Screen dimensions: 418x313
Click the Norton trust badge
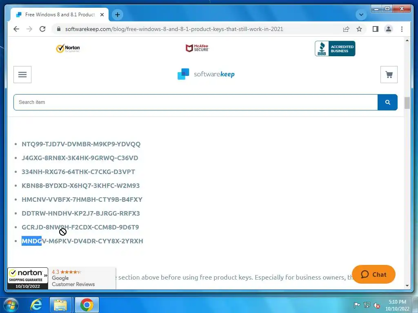(x=68, y=48)
